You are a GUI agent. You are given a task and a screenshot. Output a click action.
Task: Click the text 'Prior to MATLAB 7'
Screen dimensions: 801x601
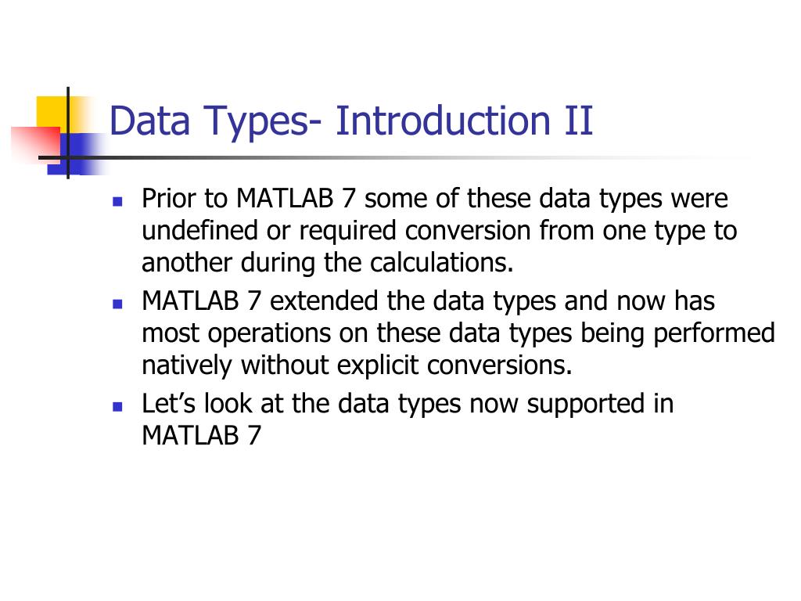[x=248, y=198]
